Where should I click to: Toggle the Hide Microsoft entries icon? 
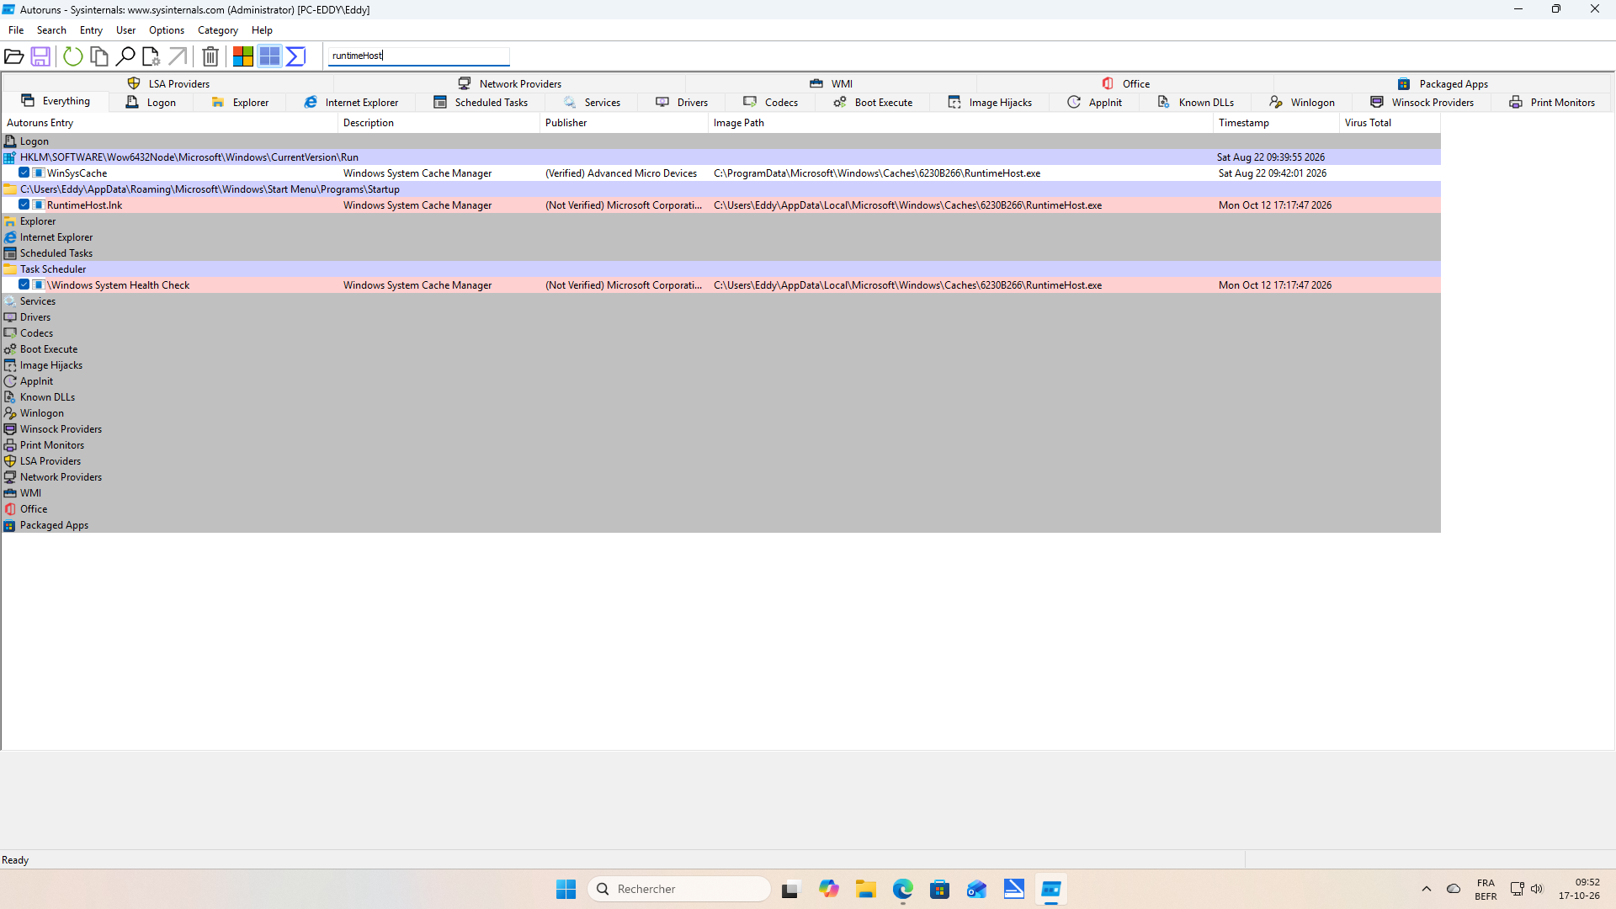point(243,56)
